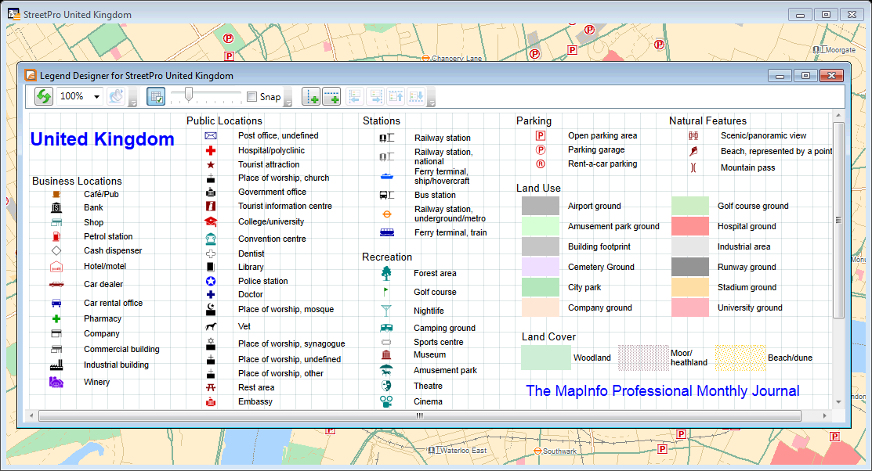Select the Vet animal symbol
This screenshot has width=872, height=471.
pos(210,326)
